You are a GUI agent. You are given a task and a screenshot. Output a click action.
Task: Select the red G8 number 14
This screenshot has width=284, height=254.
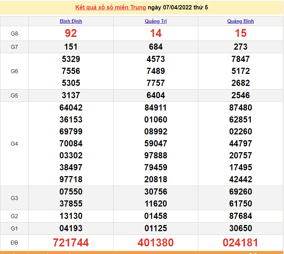click(156, 33)
